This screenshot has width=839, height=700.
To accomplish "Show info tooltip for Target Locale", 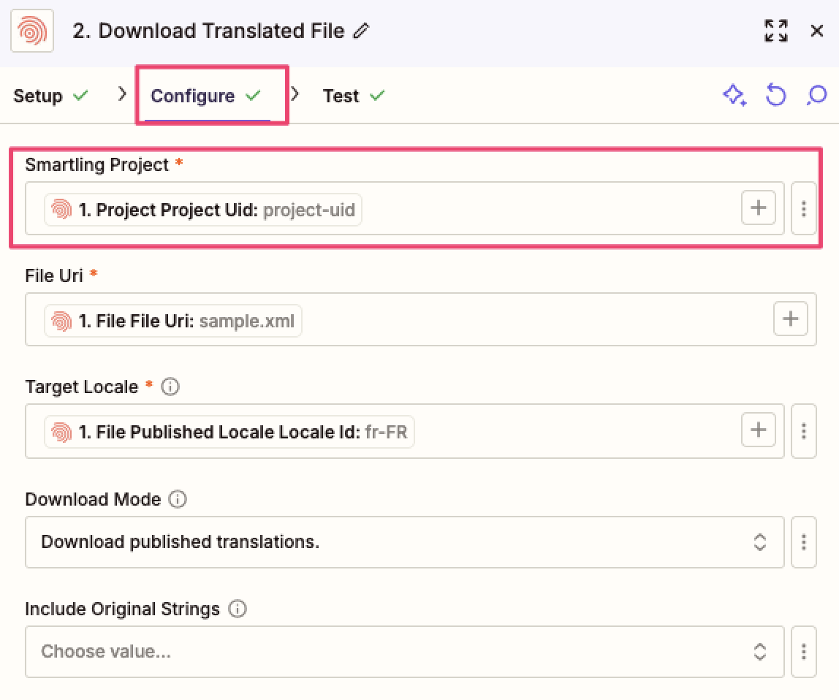I will point(170,387).
